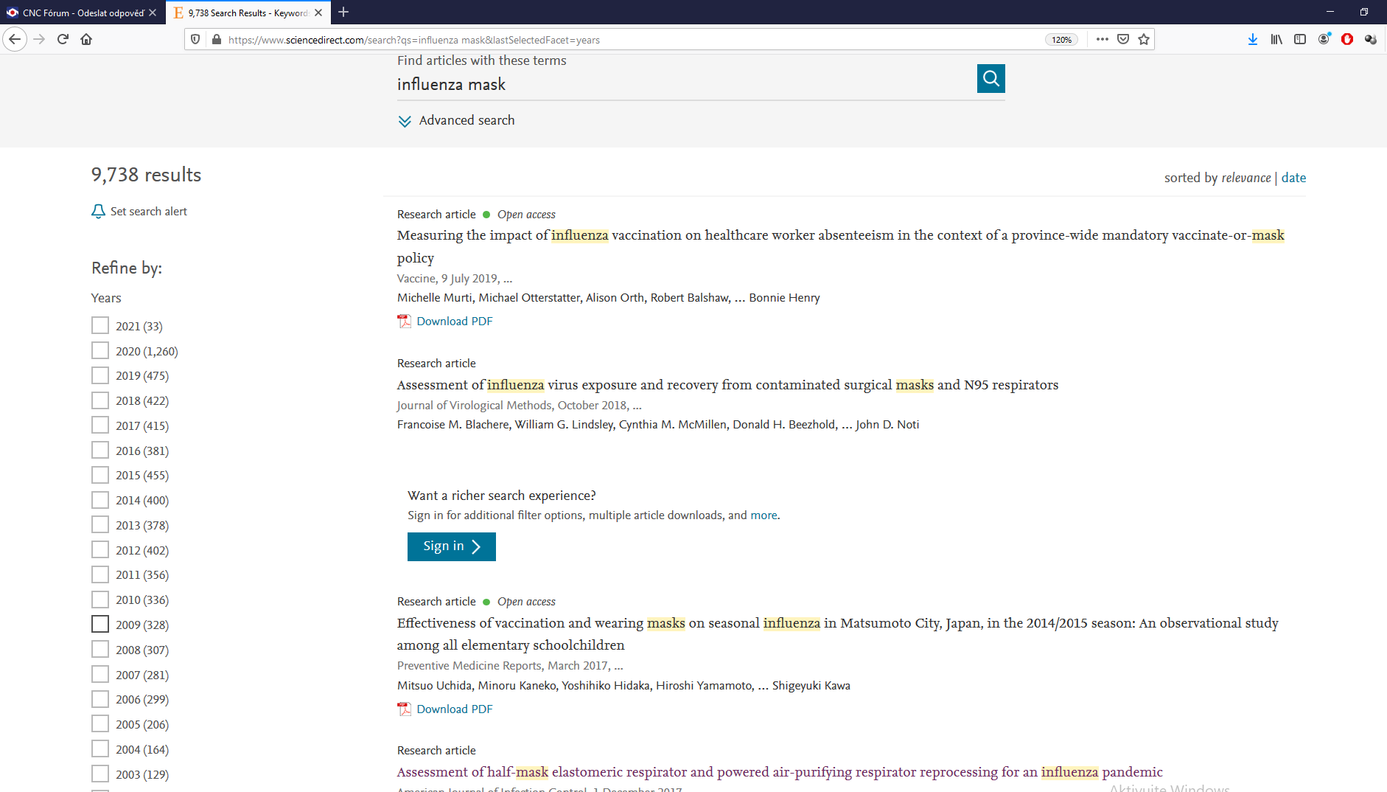Reload the page with the refresh icon
The width and height of the screenshot is (1387, 792).
[63, 40]
